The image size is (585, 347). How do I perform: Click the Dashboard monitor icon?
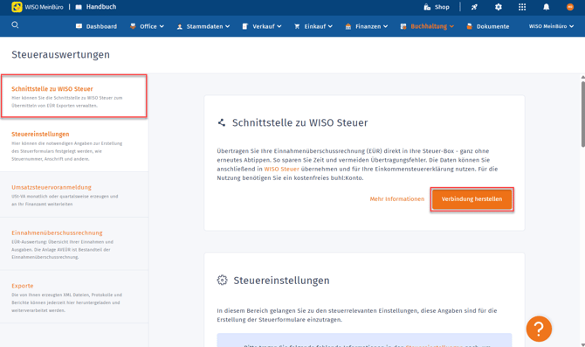point(79,26)
